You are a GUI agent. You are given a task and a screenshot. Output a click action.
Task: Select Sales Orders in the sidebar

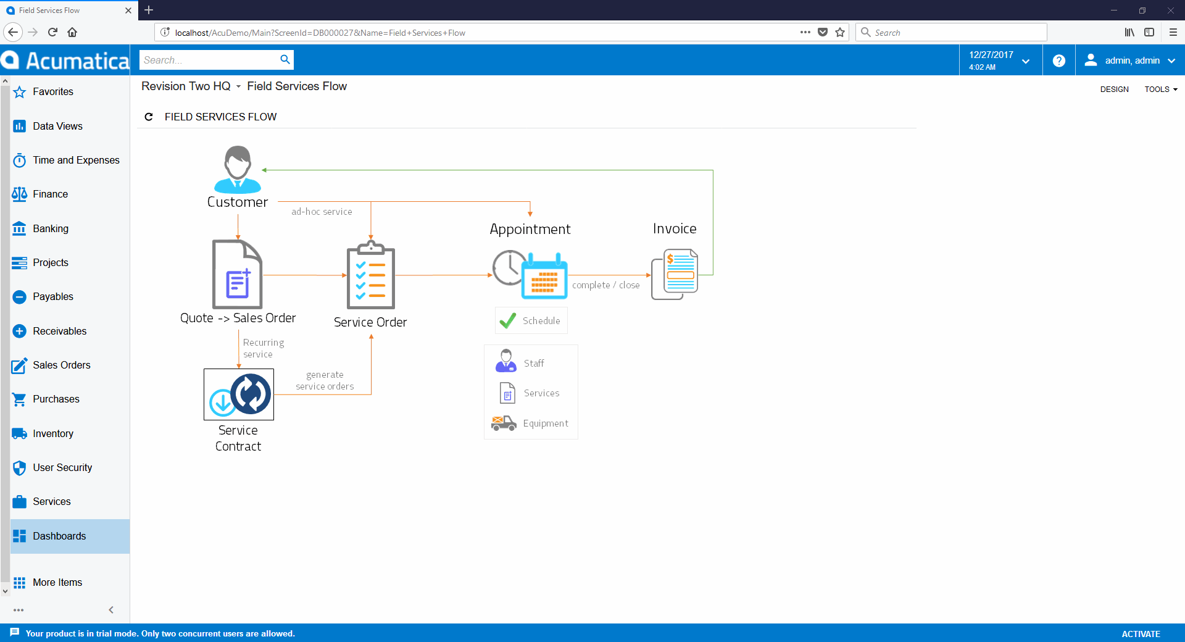pyautogui.click(x=61, y=365)
